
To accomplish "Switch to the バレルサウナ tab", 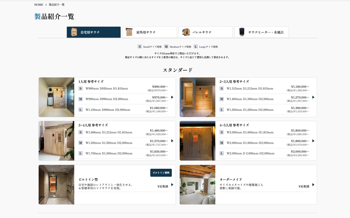I will (x=205, y=32).
